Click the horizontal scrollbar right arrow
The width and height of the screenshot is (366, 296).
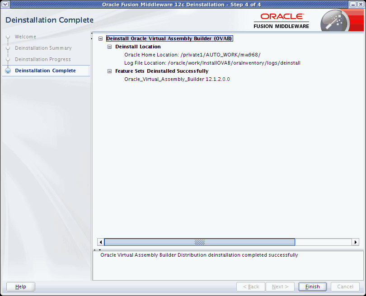tap(355, 242)
